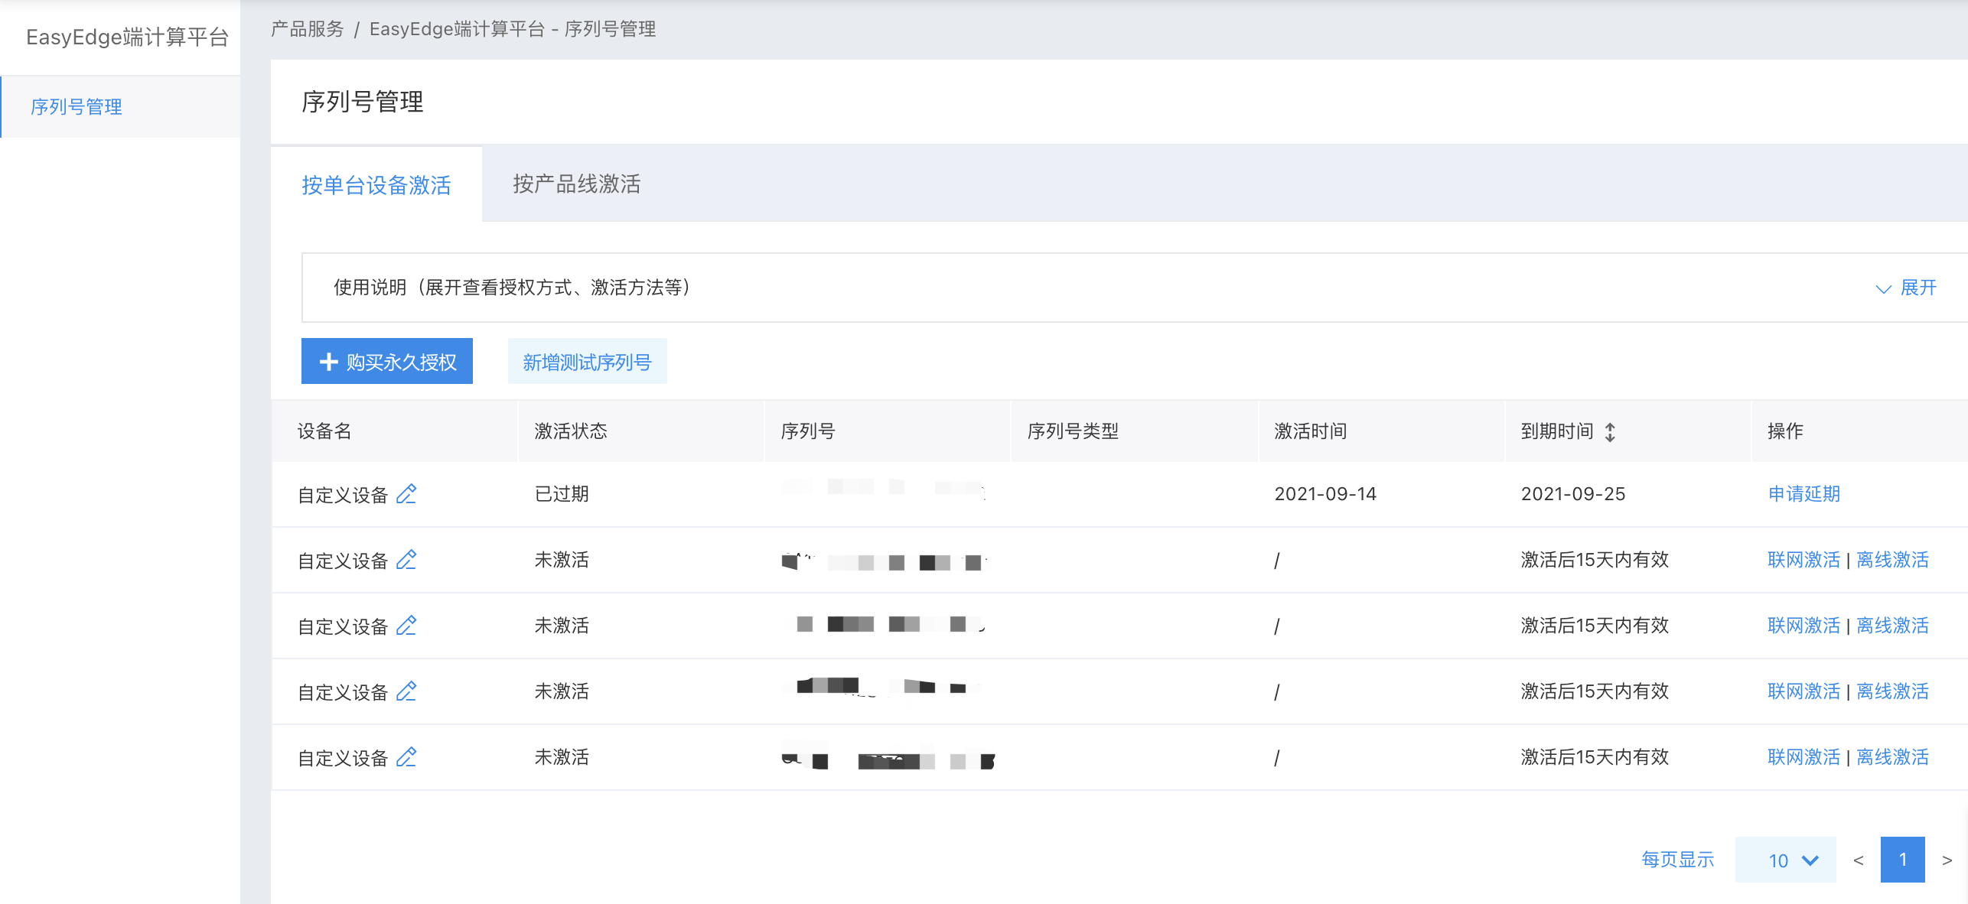Click the 产品服务 breadcrumb
The height and width of the screenshot is (904, 1968).
(x=308, y=29)
